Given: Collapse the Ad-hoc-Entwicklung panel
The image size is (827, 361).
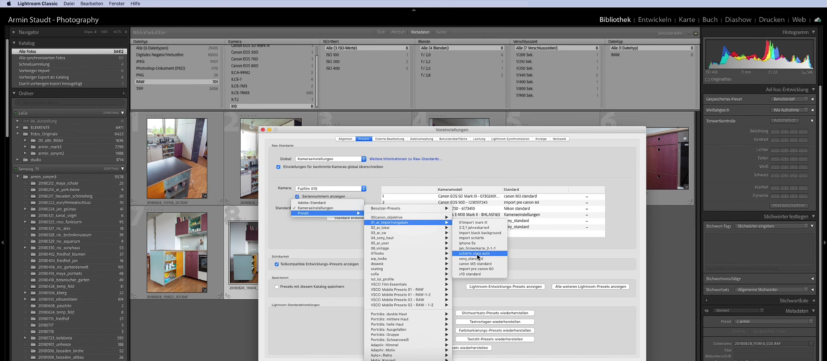Looking at the screenshot, I should tap(813, 89).
